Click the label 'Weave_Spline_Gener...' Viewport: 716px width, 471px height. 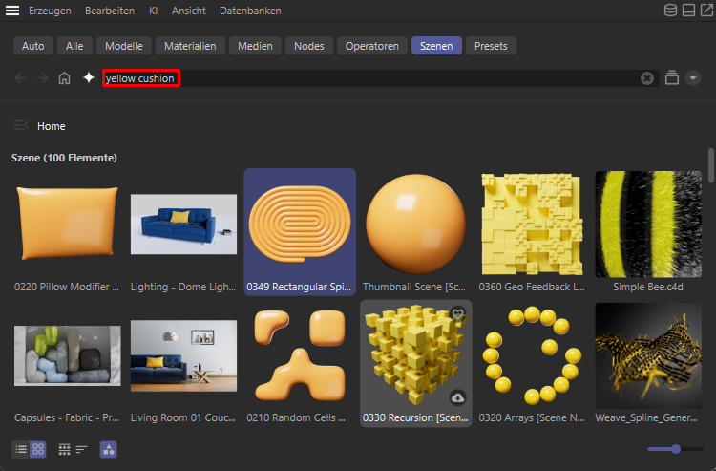(x=646, y=417)
